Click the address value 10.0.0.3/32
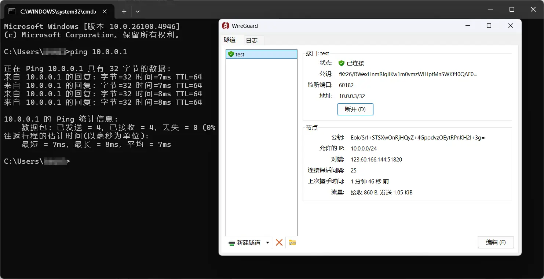Screen dimensions: 544x279 click(352, 96)
